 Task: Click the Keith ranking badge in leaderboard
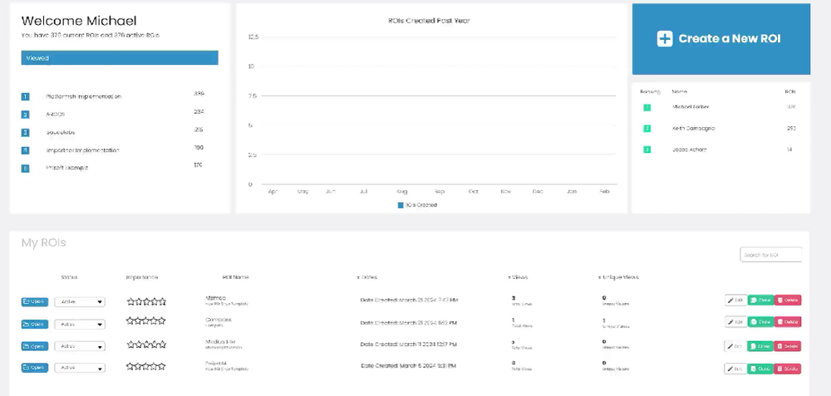[x=647, y=129]
